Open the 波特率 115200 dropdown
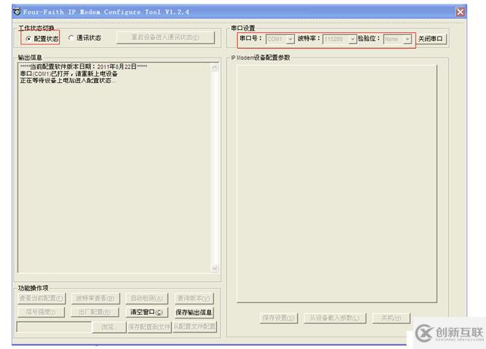The image size is (486, 349). tap(339, 39)
